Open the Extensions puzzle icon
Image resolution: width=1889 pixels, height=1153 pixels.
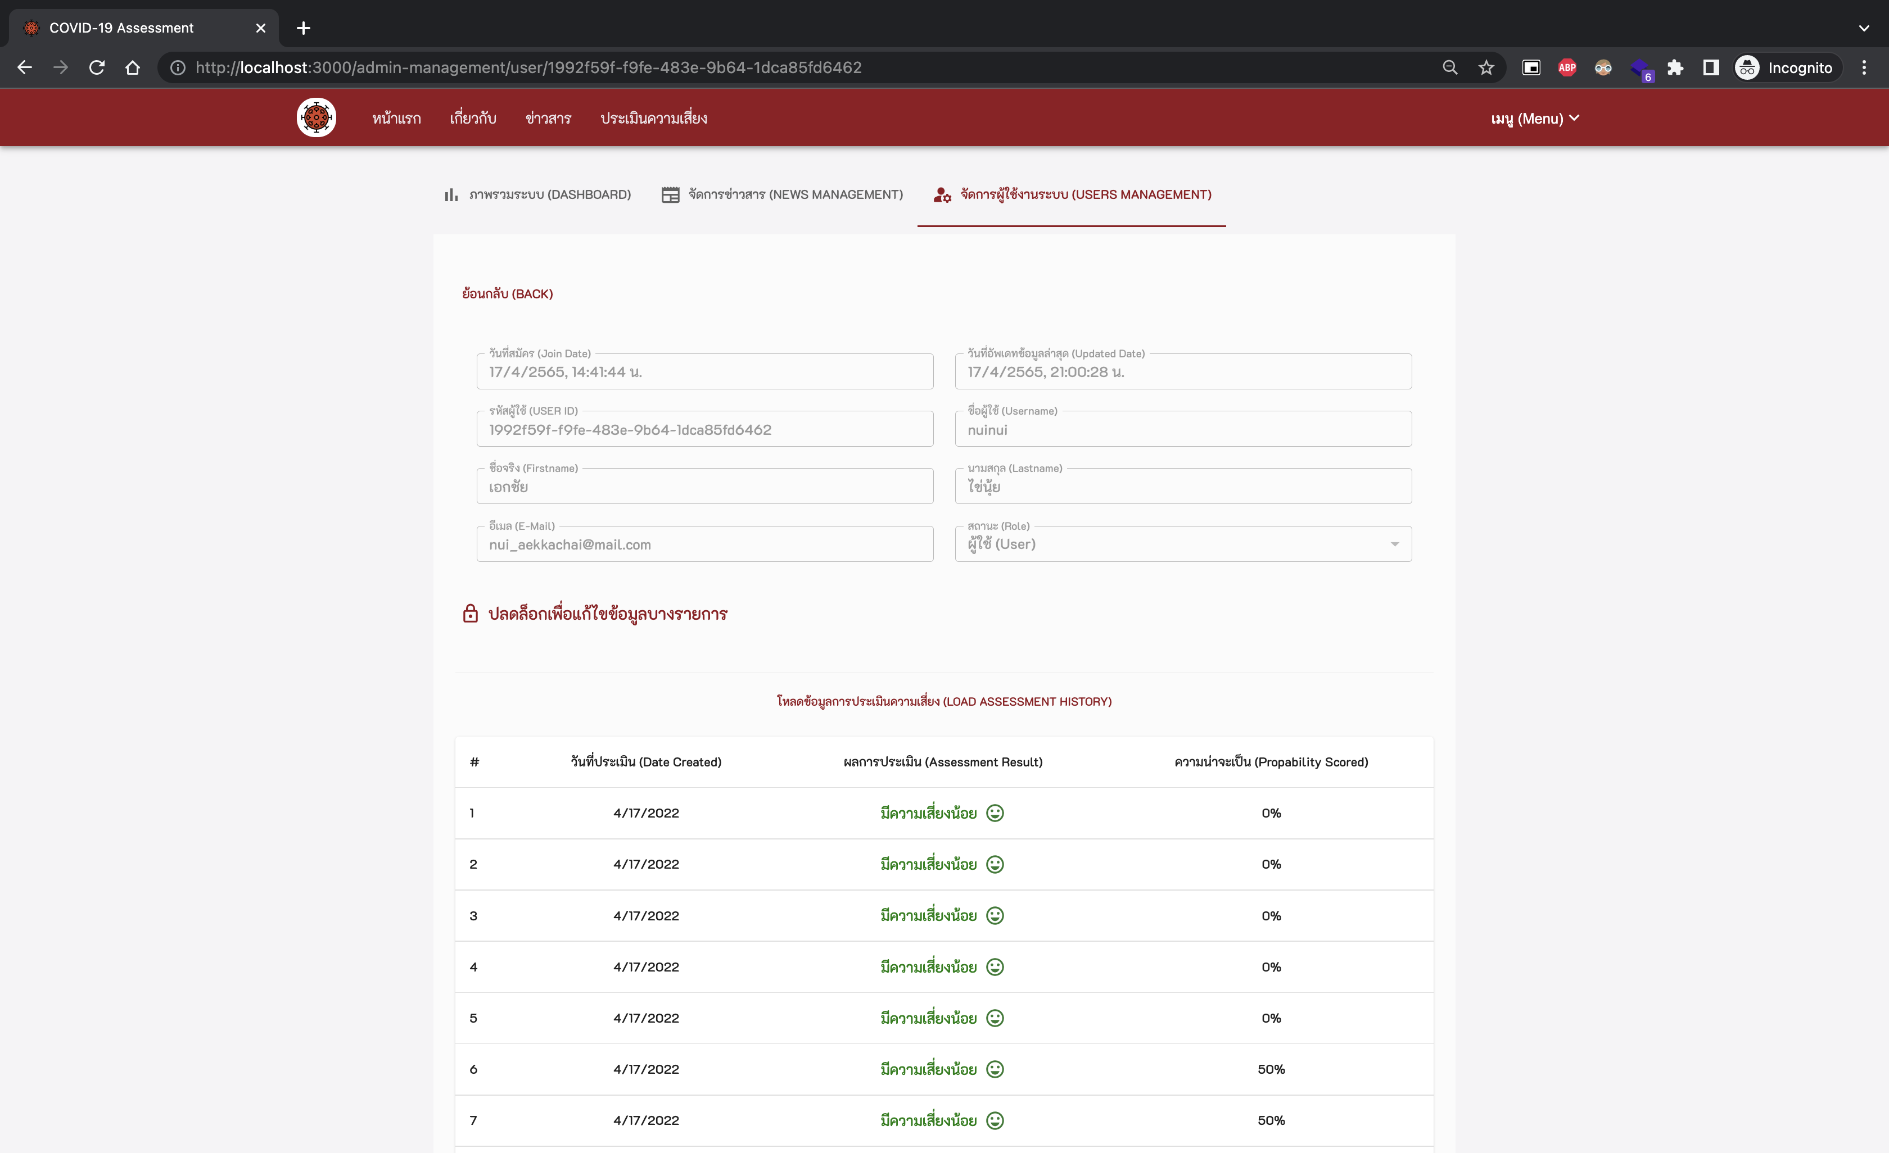pyautogui.click(x=1675, y=67)
